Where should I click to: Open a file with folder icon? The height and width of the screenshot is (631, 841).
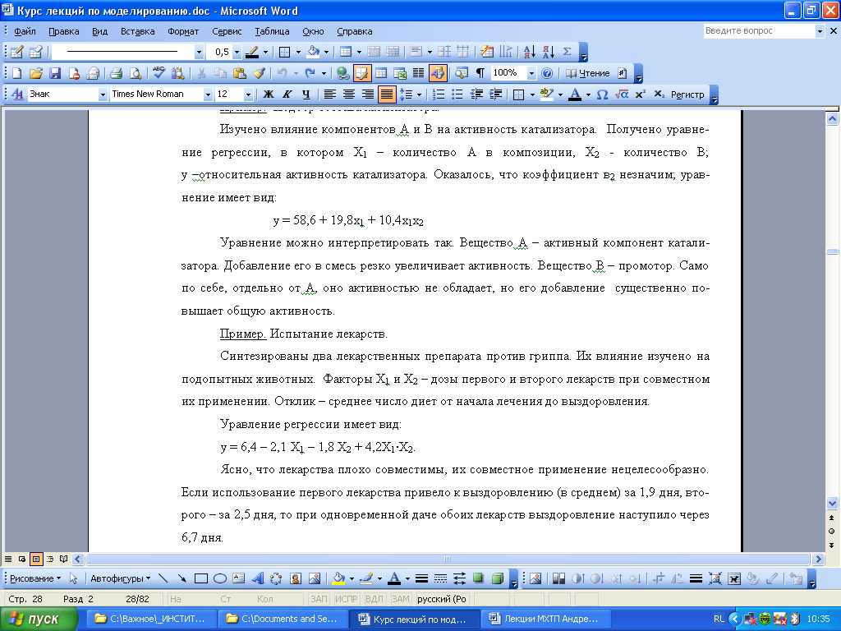36,73
